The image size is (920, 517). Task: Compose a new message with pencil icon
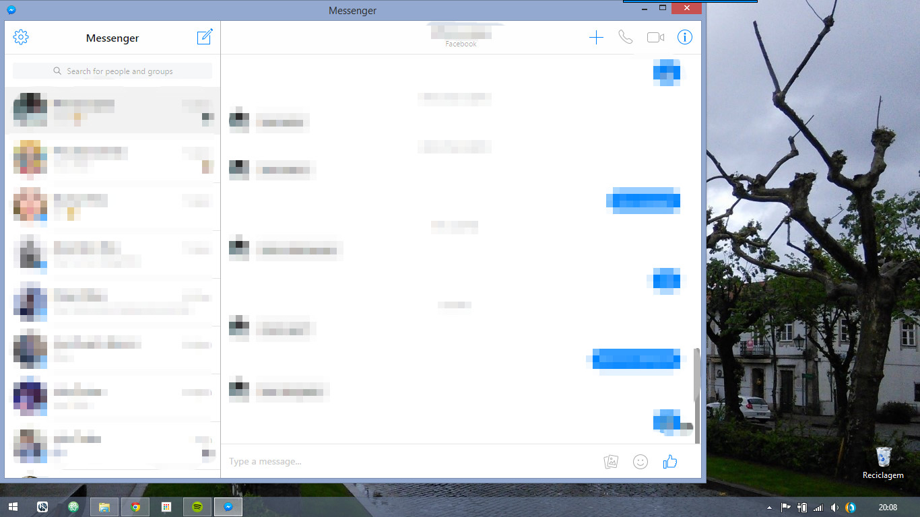coord(205,37)
